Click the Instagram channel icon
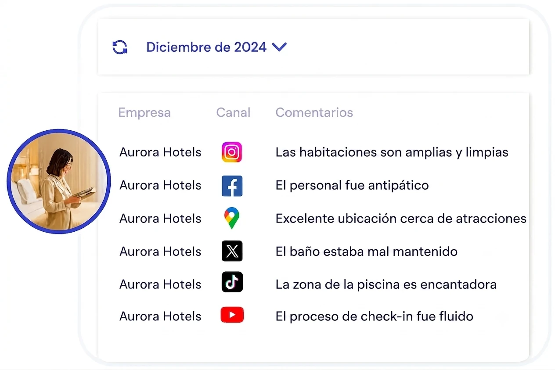 [232, 152]
